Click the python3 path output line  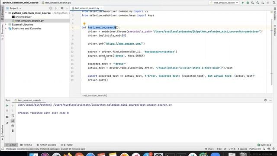pos(95,105)
